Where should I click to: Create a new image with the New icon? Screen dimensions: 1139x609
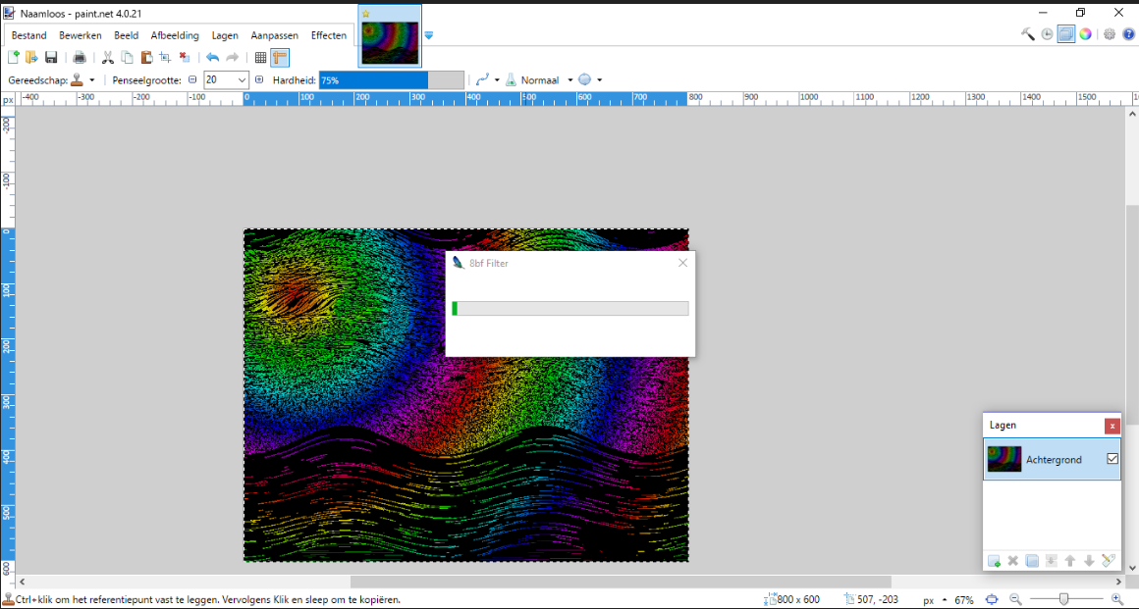point(13,57)
